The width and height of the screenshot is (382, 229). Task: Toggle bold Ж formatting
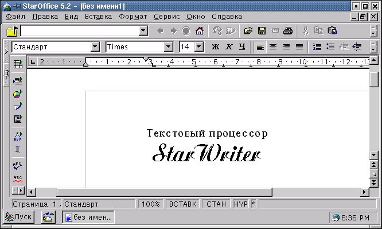pyautogui.click(x=215, y=46)
